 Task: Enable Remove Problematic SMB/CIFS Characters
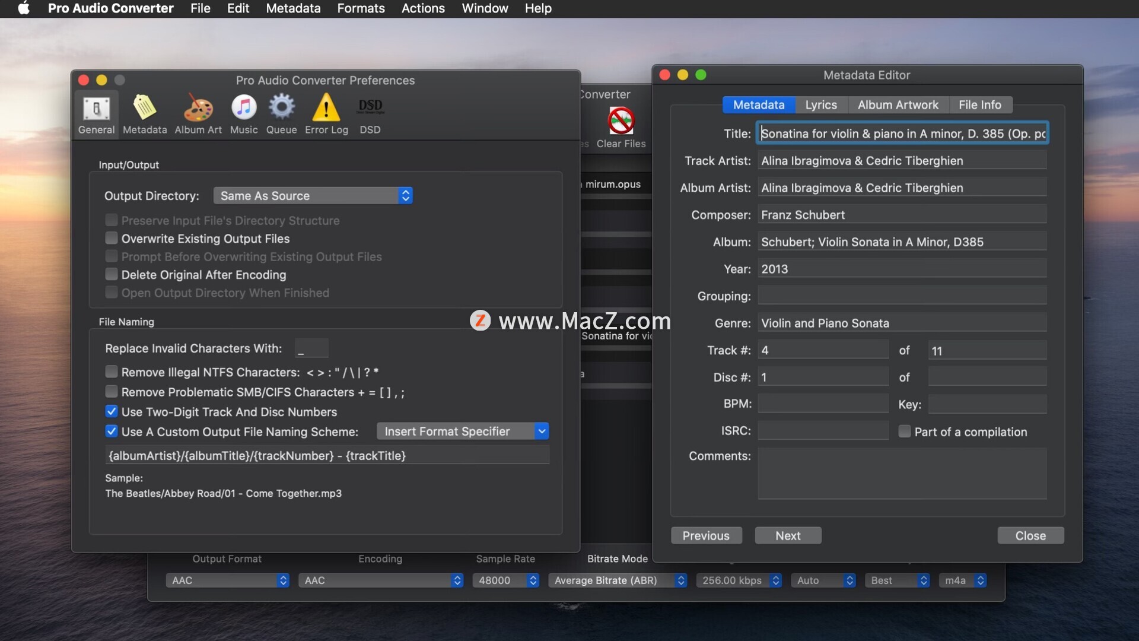coord(112,392)
